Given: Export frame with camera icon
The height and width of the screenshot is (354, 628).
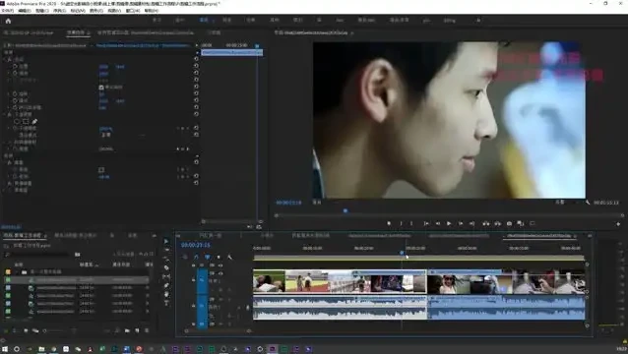Looking at the screenshot, I should click(509, 223).
